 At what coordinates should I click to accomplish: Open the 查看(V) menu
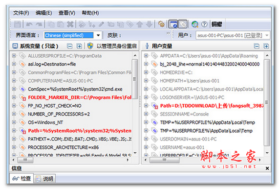[x=67, y=13]
